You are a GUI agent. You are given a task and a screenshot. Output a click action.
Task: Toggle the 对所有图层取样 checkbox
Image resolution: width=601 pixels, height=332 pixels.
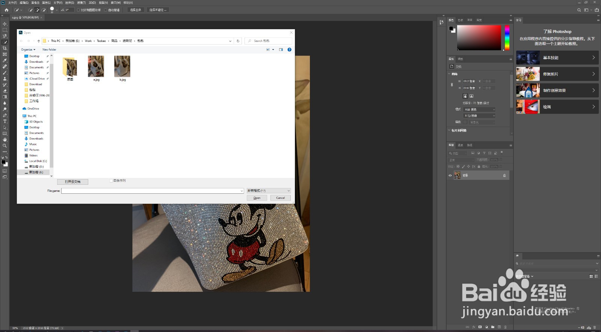[79, 10]
